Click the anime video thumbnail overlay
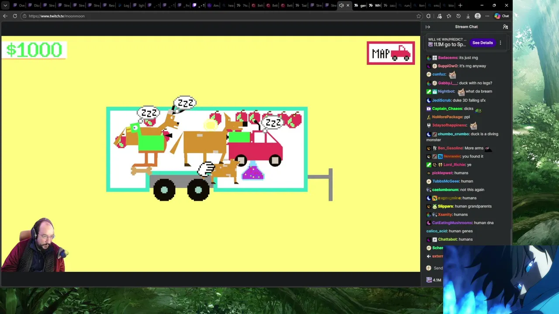This screenshot has width=559, height=314. (x=501, y=279)
